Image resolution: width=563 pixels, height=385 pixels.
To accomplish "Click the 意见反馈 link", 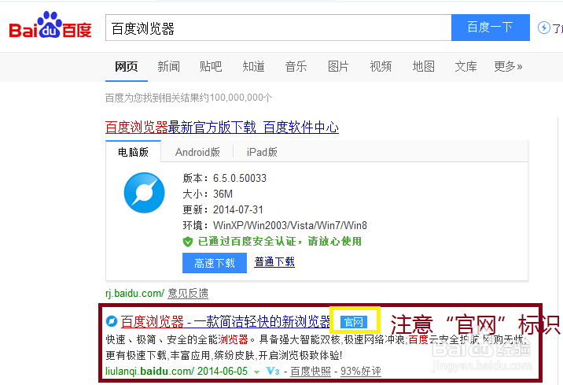I will coord(188,294).
